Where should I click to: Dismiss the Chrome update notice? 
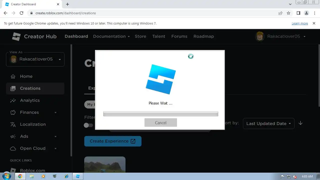point(314,23)
